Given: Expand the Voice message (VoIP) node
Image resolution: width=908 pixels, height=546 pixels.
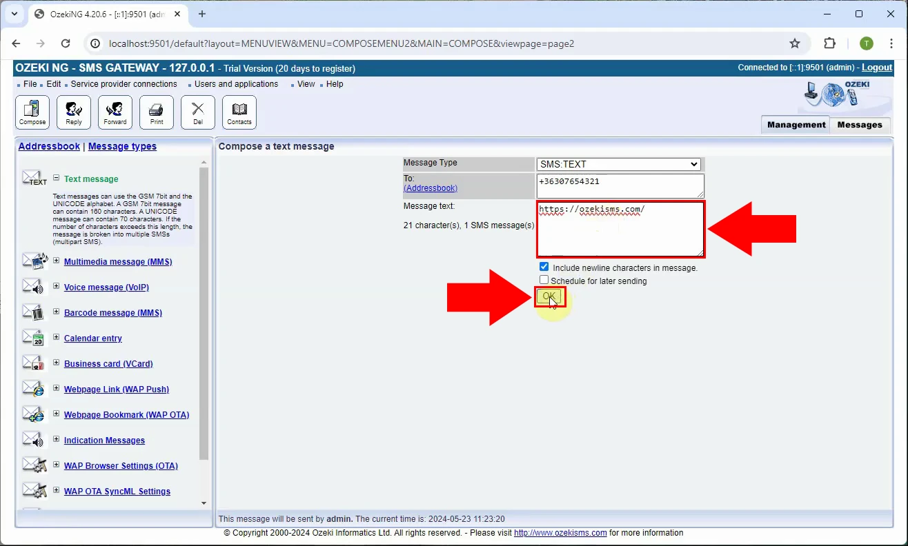Looking at the screenshot, I should pos(57,286).
